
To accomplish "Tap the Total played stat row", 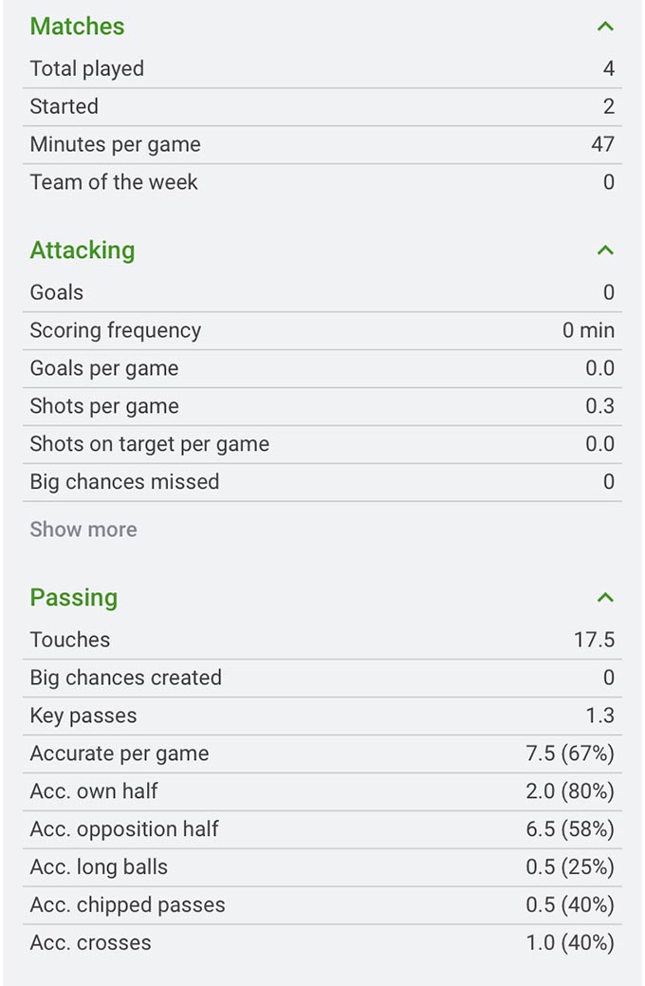I will (x=322, y=68).
